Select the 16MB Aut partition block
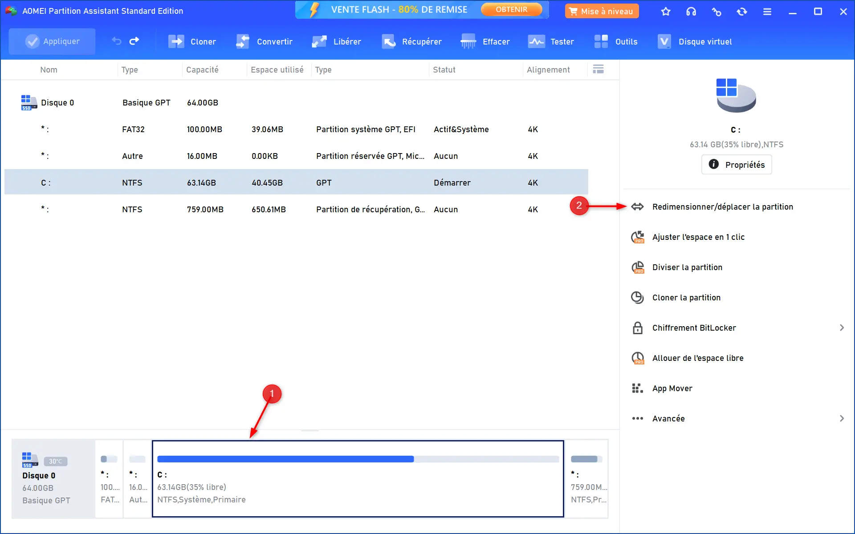 click(x=138, y=479)
